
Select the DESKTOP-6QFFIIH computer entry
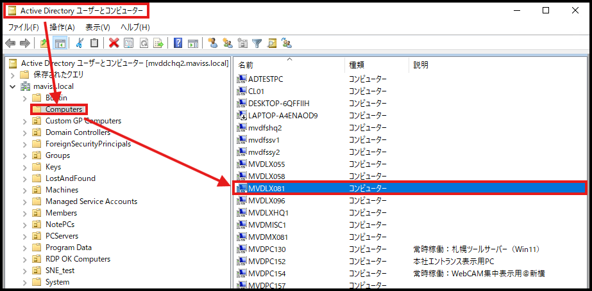pos(280,103)
